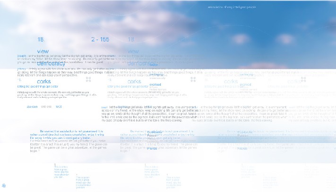The width and height of the screenshot is (336, 192).
Task: Select the second "view" heading next to democracy
Action: point(133,51)
